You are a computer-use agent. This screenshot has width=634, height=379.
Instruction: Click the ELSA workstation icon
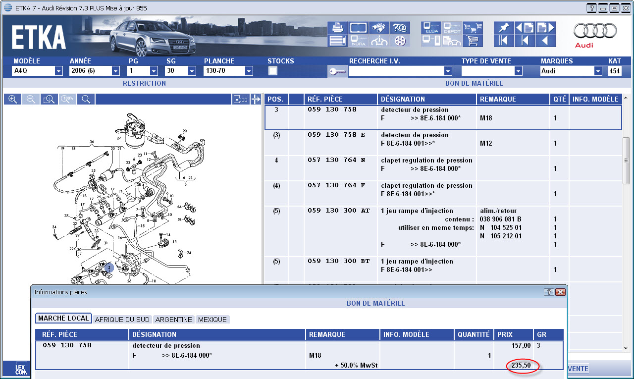coord(431,28)
